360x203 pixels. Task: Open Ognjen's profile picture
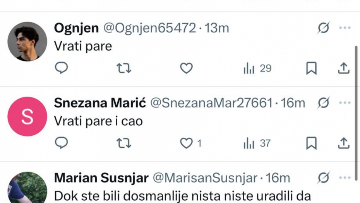point(27,41)
